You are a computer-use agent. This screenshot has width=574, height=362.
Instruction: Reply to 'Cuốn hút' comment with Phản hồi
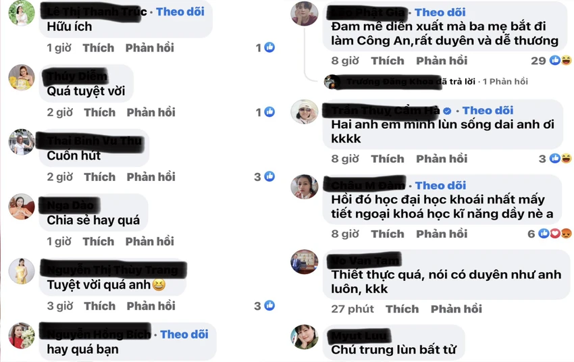point(151,177)
